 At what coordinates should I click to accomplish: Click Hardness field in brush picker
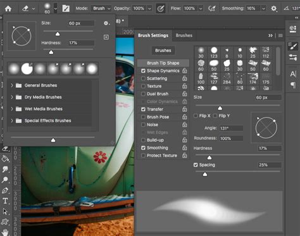click(x=81, y=43)
